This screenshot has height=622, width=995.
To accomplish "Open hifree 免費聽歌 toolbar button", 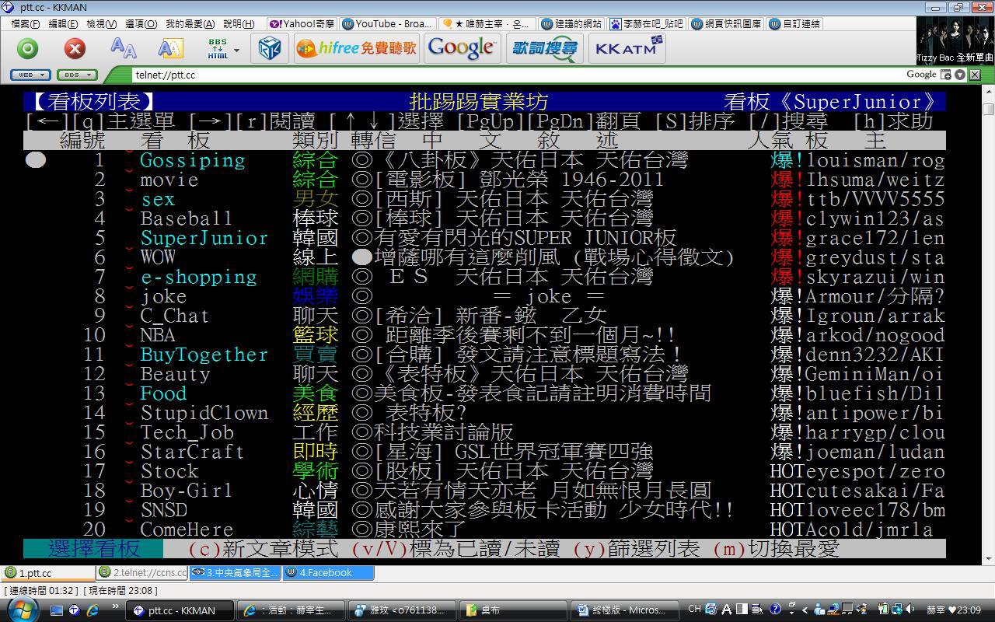I will coord(357,48).
